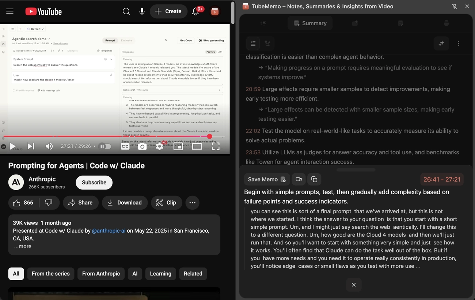Image resolution: width=475 pixels, height=300 pixels.
Task: Jump to timestamp 23:53
Action: coord(253,152)
